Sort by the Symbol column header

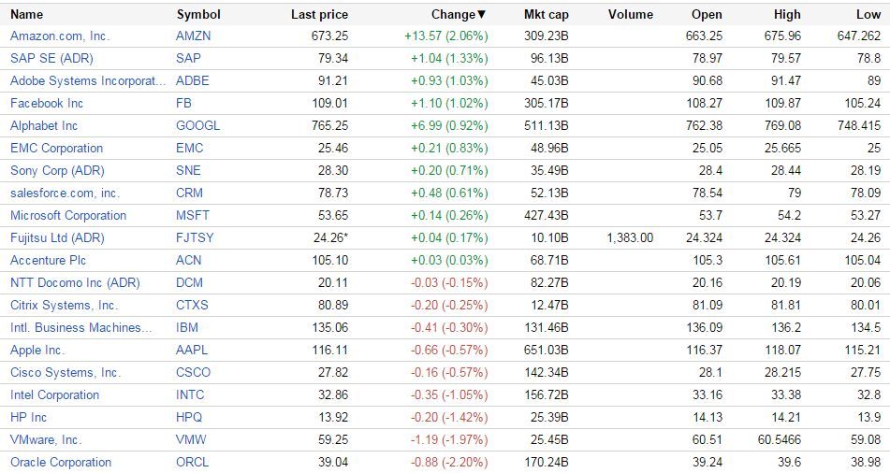pyautogui.click(x=198, y=14)
